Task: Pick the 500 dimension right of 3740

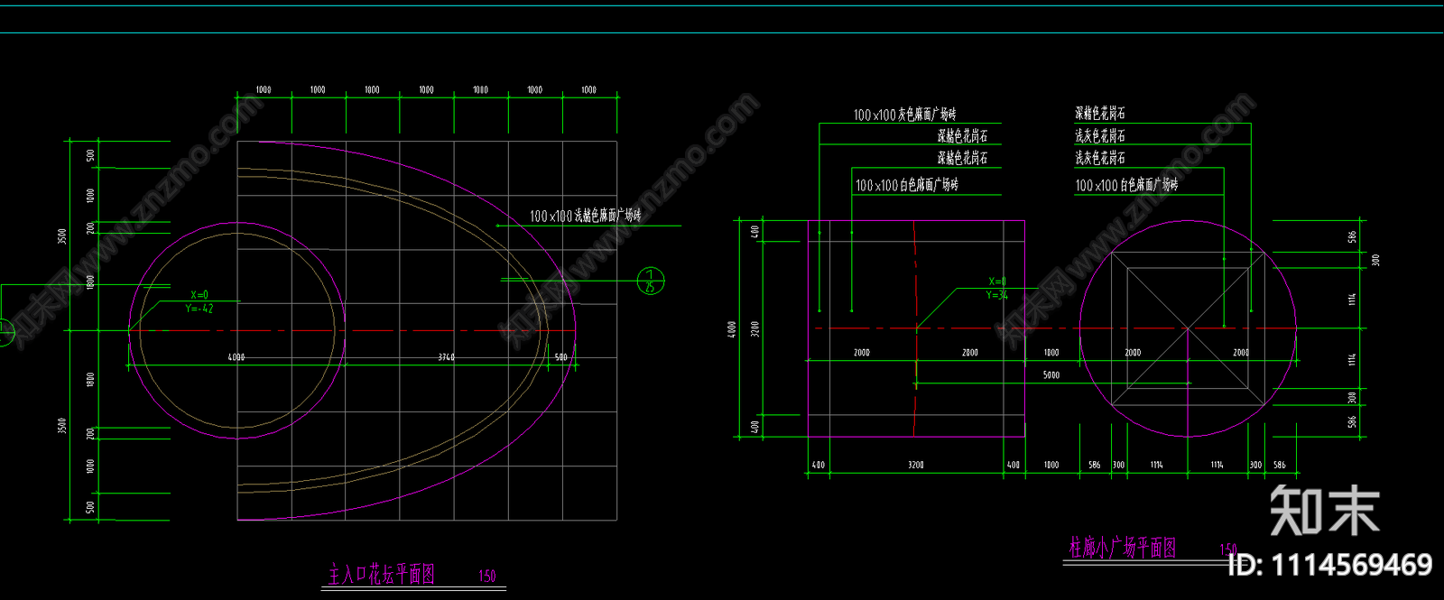Action: pos(561,357)
